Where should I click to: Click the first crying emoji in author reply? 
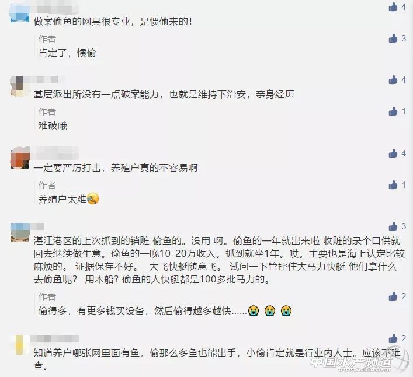254,310
